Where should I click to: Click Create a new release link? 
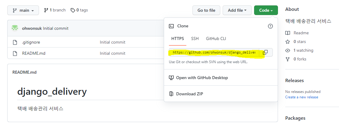pos(302,97)
